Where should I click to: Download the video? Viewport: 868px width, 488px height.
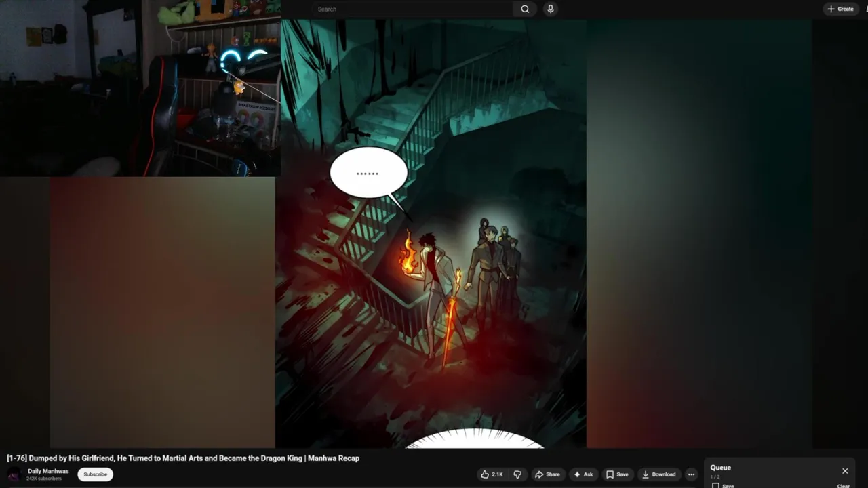(x=659, y=474)
